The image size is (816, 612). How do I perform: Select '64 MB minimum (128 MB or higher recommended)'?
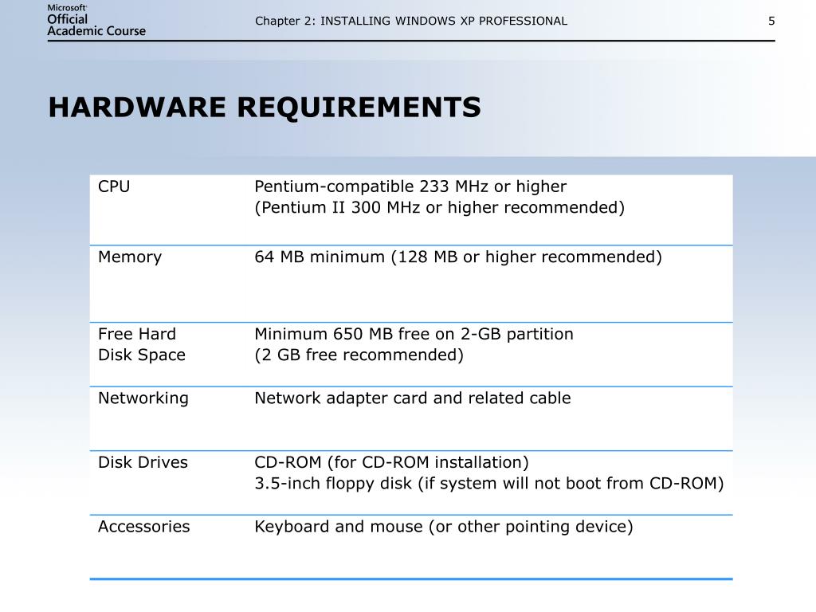click(x=458, y=257)
